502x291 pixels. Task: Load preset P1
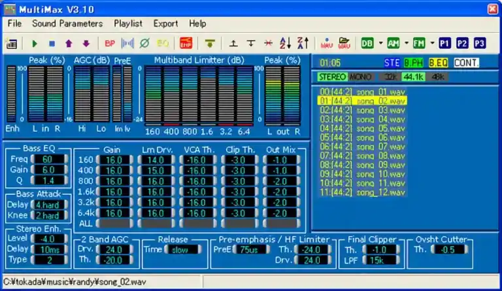[x=444, y=43]
